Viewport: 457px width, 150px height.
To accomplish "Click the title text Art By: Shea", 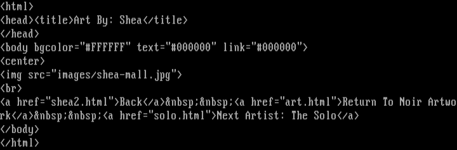I will [x=108, y=20].
